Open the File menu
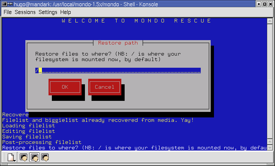The image size is (275, 166). (8, 12)
